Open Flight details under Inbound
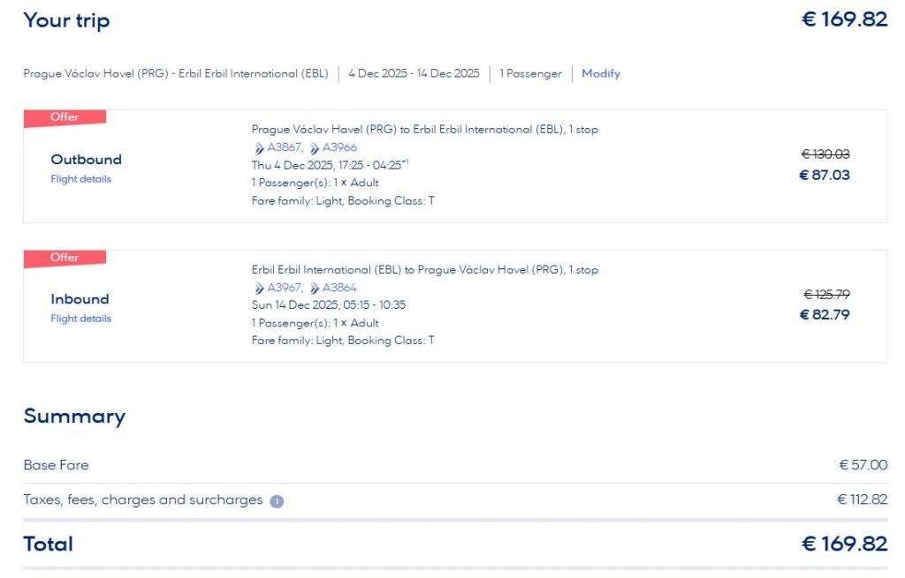Screen dimensions: 905x578 coord(81,319)
